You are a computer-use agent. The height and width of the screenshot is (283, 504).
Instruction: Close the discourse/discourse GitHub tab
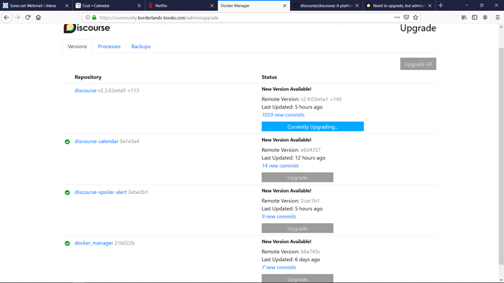(357, 5)
